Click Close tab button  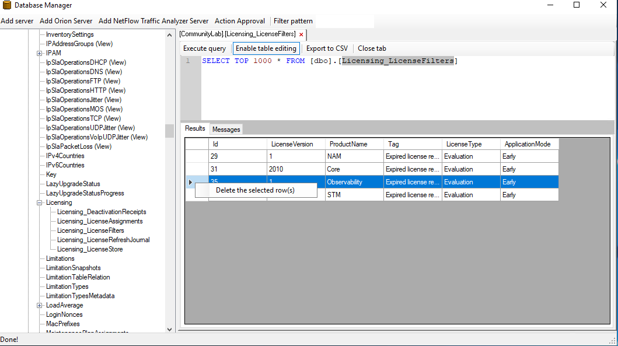372,48
